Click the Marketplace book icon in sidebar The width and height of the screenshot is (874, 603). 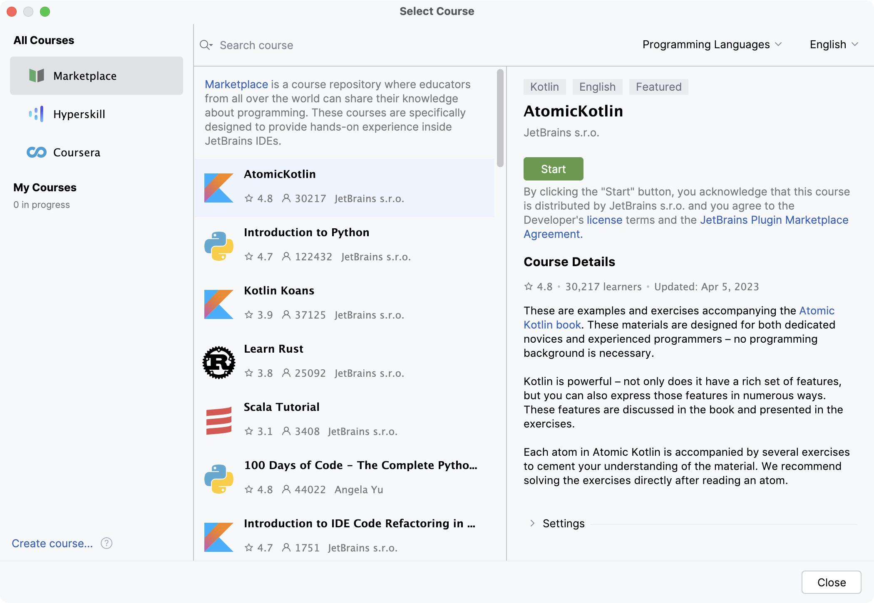[x=37, y=76]
